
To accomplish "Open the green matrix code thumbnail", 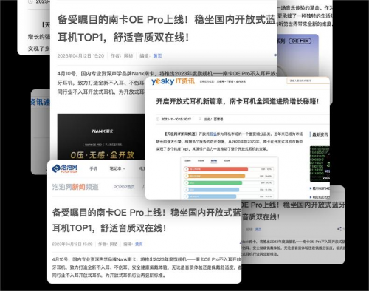I will coord(320,164).
